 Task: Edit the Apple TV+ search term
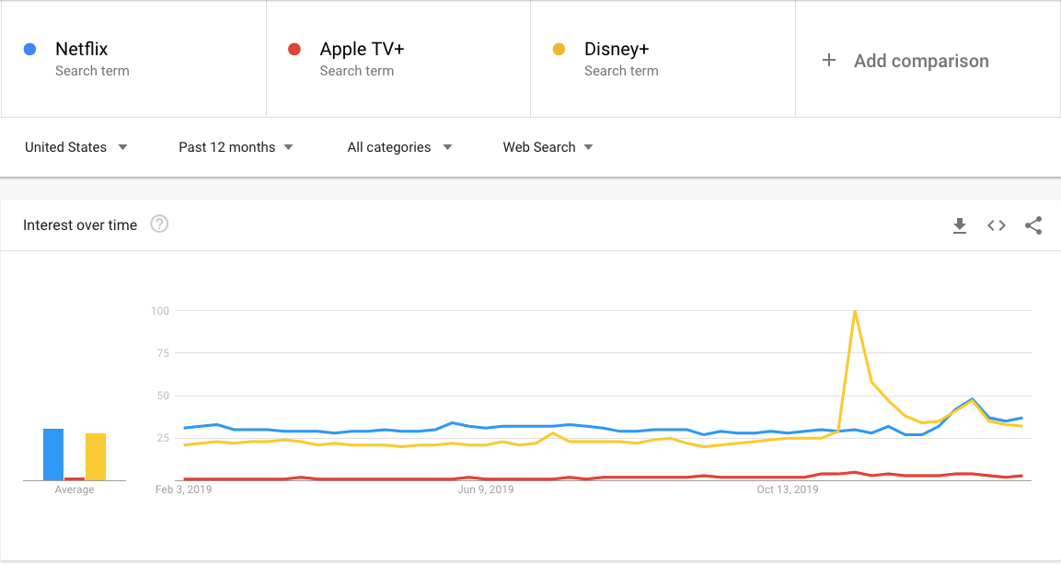pyautogui.click(x=362, y=49)
